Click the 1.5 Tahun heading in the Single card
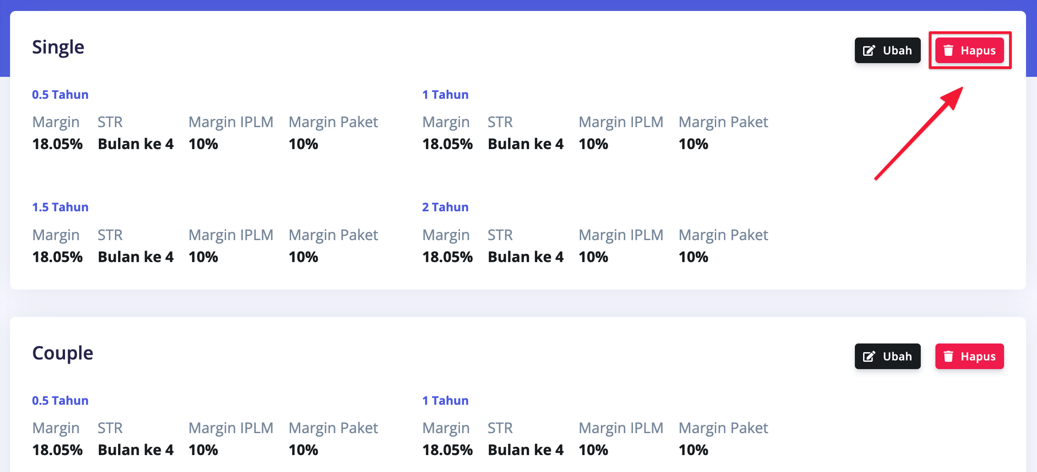The image size is (1037, 472). (x=60, y=207)
